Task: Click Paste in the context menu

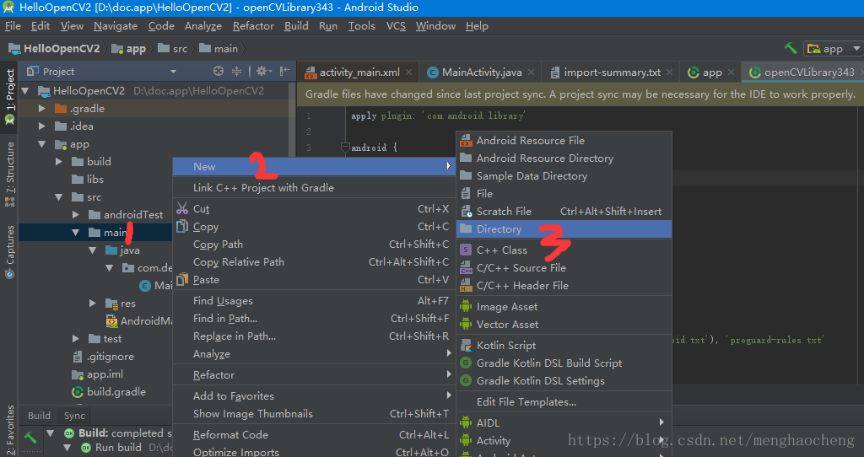Action: click(x=314, y=280)
